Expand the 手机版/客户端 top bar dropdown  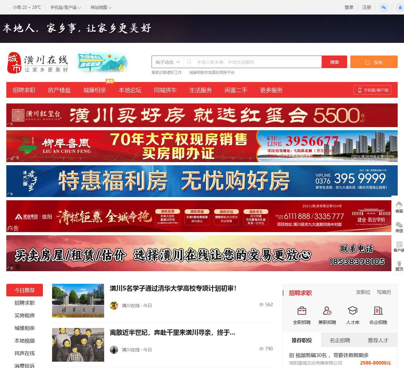66,7
